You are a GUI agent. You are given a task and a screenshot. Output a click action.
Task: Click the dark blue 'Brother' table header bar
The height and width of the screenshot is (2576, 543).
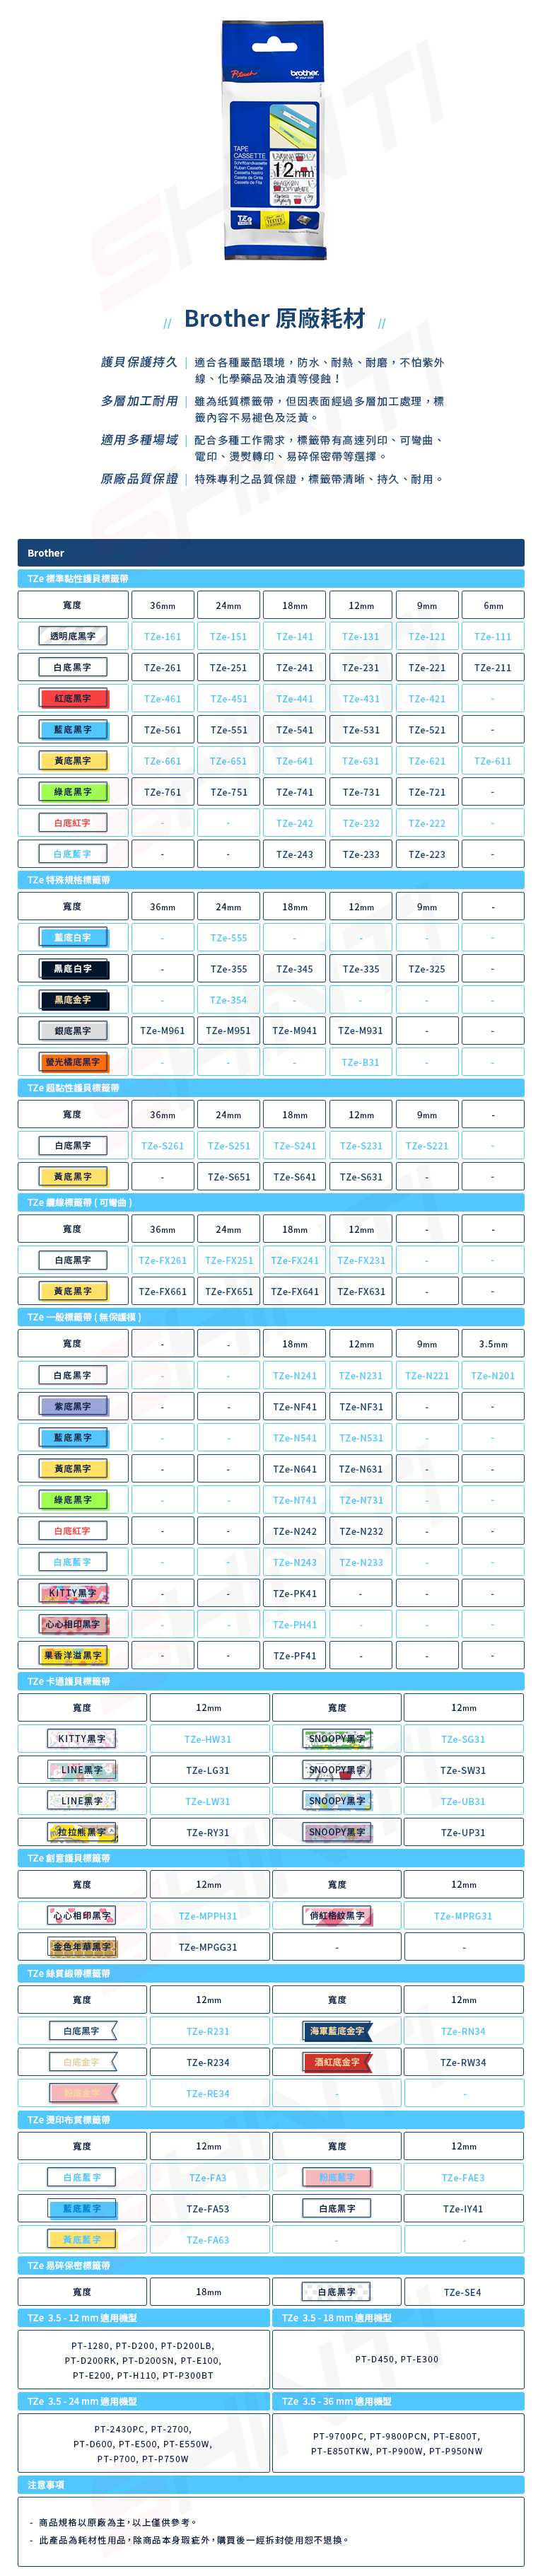[271, 553]
